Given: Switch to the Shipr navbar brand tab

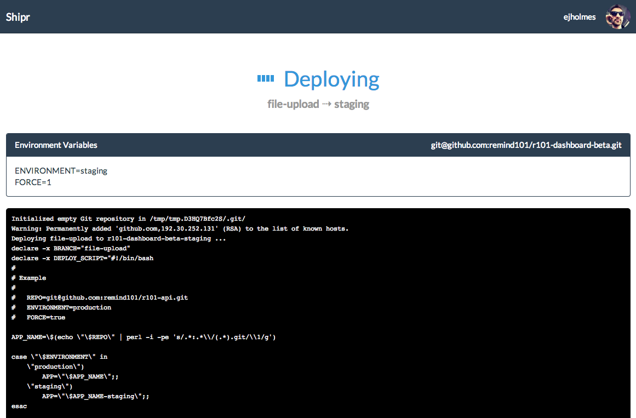Looking at the screenshot, I should click(18, 17).
